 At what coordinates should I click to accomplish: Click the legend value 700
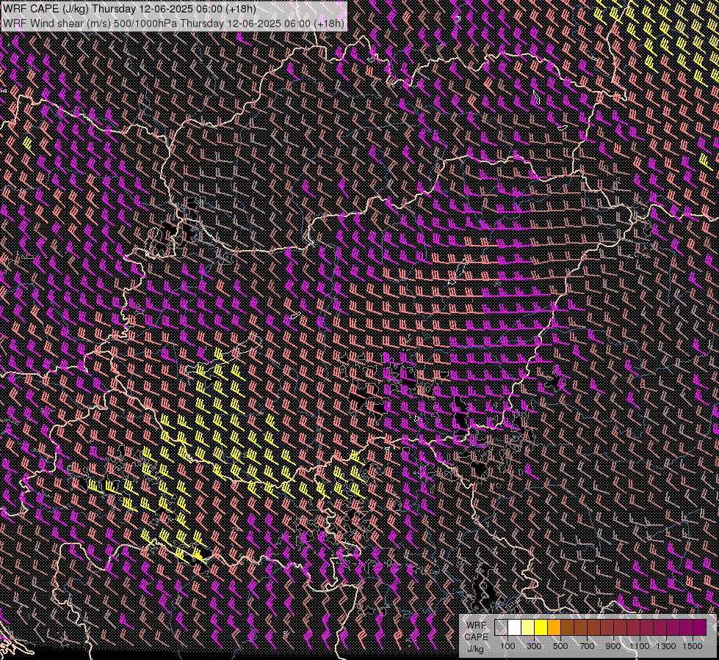pyautogui.click(x=587, y=646)
